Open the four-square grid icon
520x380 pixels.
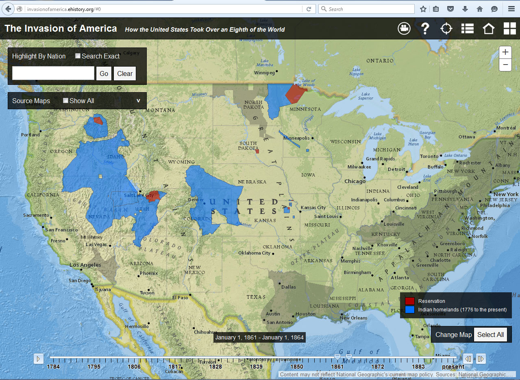(x=509, y=28)
